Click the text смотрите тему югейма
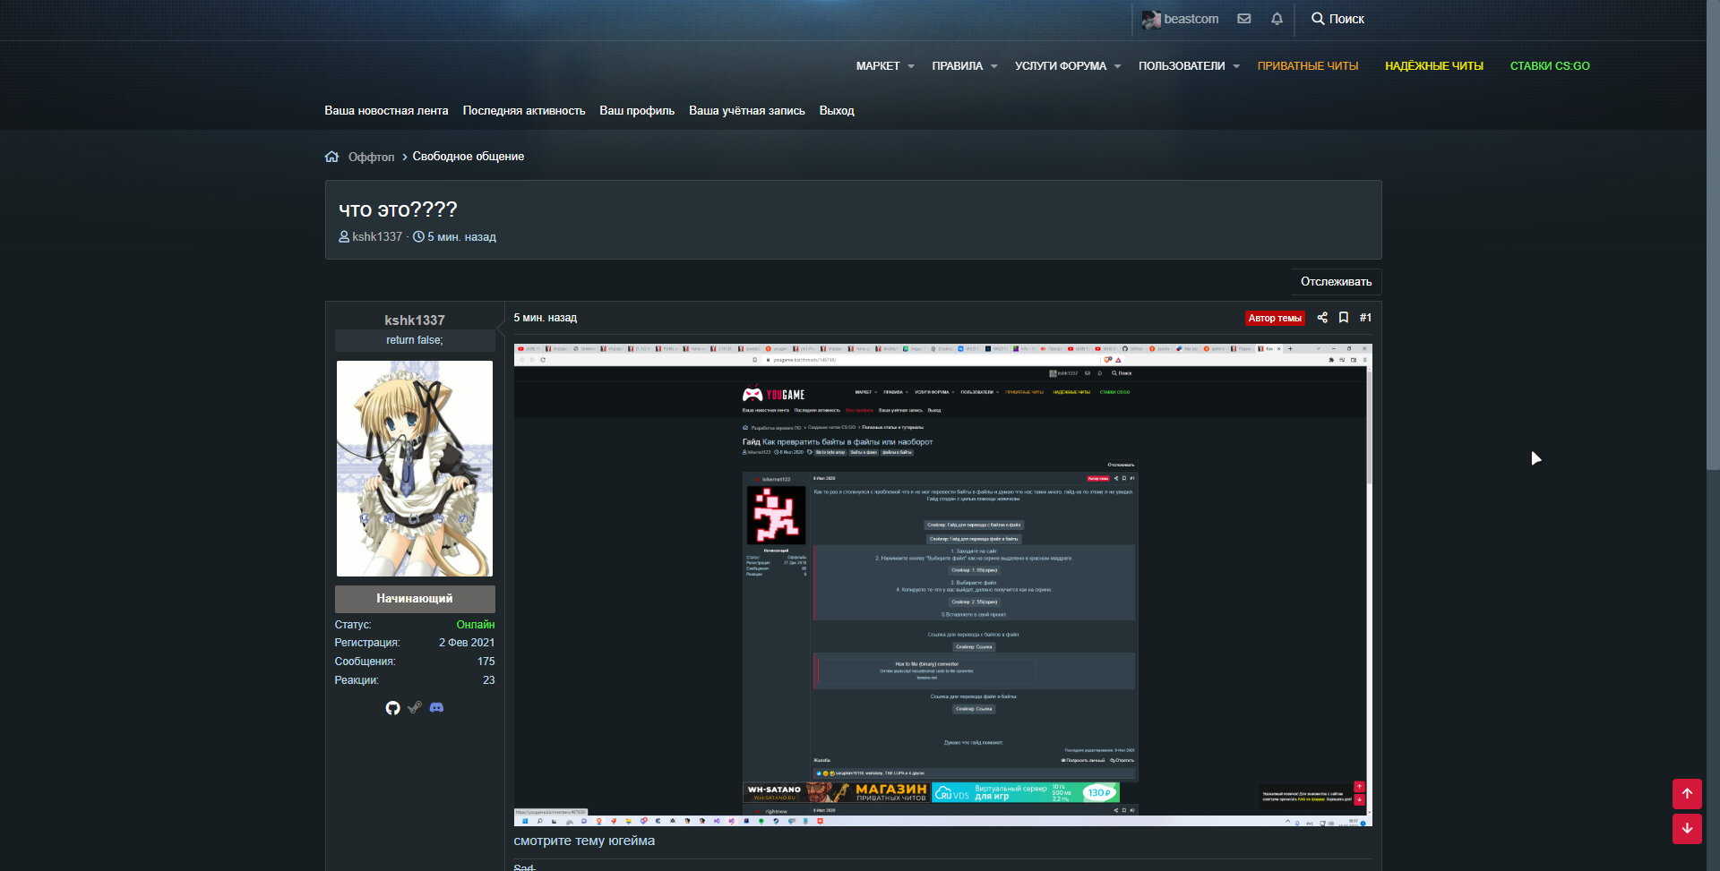Viewport: 1720px width, 871px height. click(x=584, y=841)
